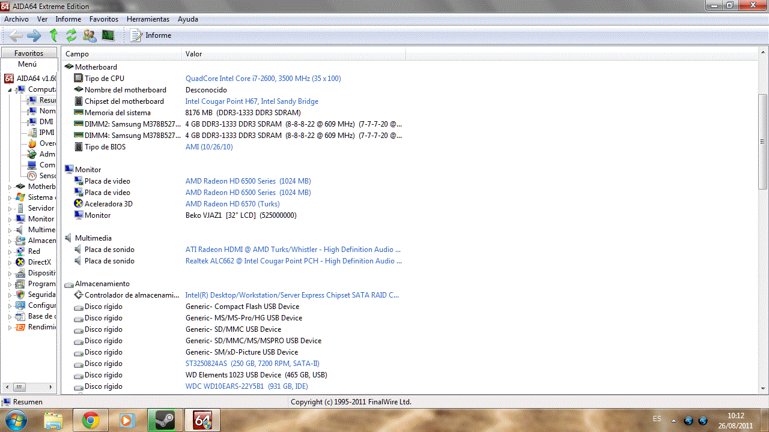Click the Aceleradora 3D DirectX icon
The height and width of the screenshot is (432, 769).
click(78, 204)
